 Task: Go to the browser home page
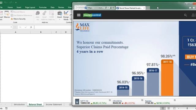pyautogui.click(x=190, y=8)
